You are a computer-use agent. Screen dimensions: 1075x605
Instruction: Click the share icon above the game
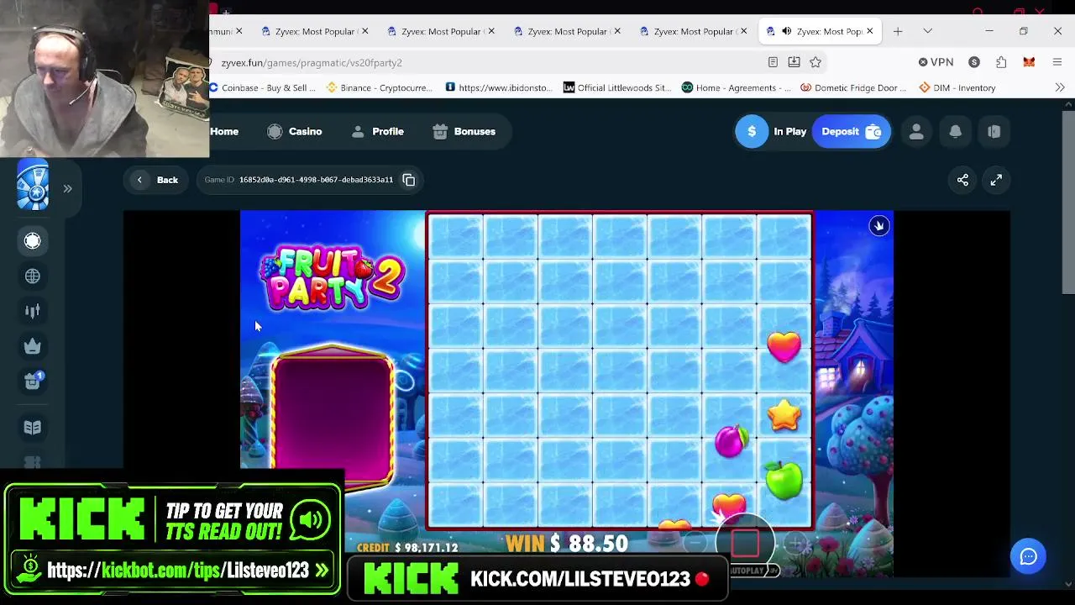[x=962, y=180]
